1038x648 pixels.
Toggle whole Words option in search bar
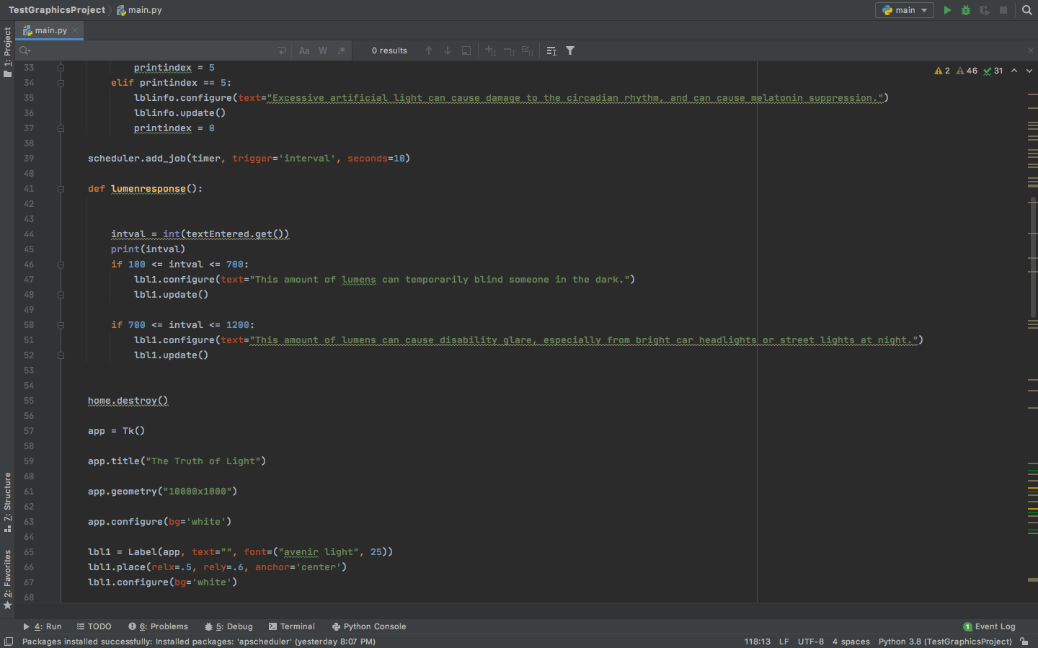click(323, 50)
